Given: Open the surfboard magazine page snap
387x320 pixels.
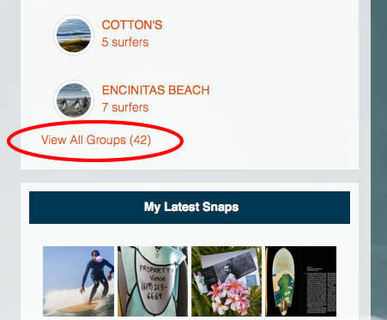Looking at the screenshot, I should [300, 281].
